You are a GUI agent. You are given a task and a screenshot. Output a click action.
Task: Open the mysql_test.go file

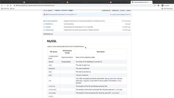[49, 30]
